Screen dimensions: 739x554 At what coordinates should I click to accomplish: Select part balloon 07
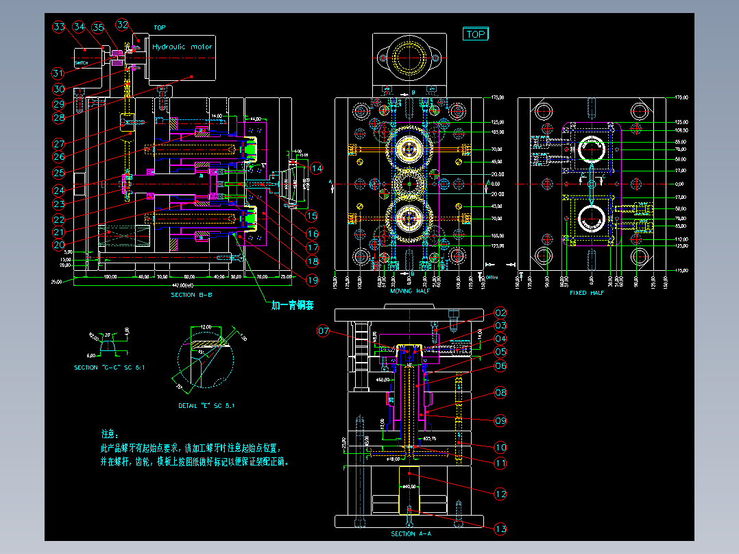(324, 330)
